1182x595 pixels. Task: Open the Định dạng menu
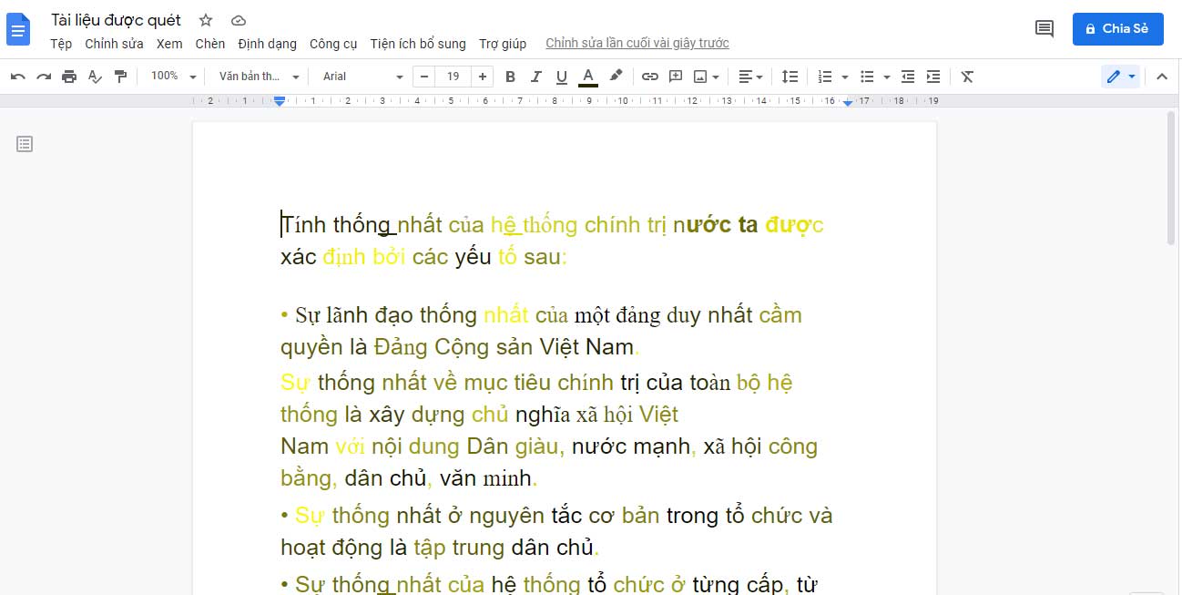pos(267,44)
